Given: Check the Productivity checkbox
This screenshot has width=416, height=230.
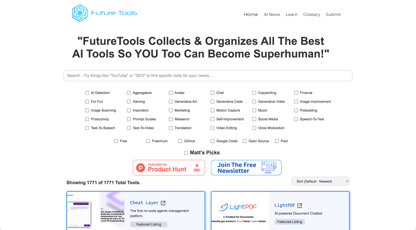Looking at the screenshot, I should click(87, 119).
